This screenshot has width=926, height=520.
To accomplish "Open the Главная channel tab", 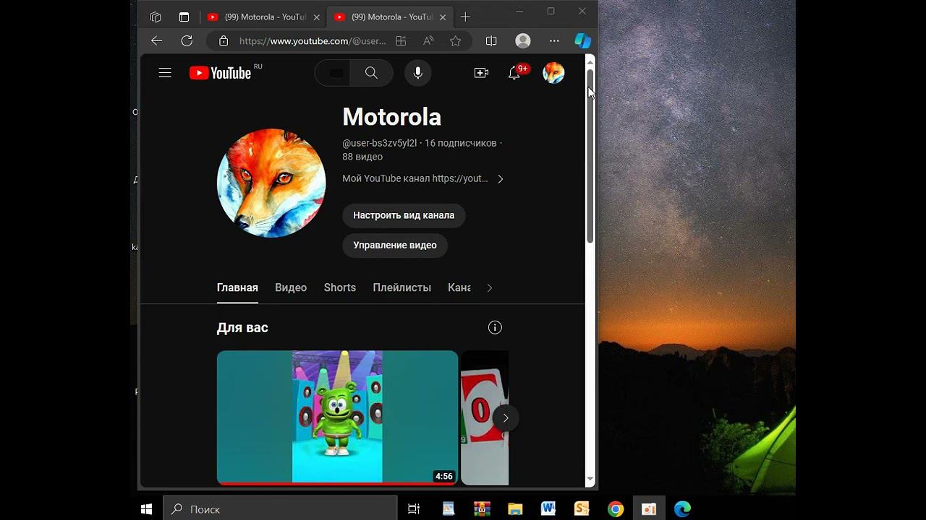I will [x=237, y=287].
